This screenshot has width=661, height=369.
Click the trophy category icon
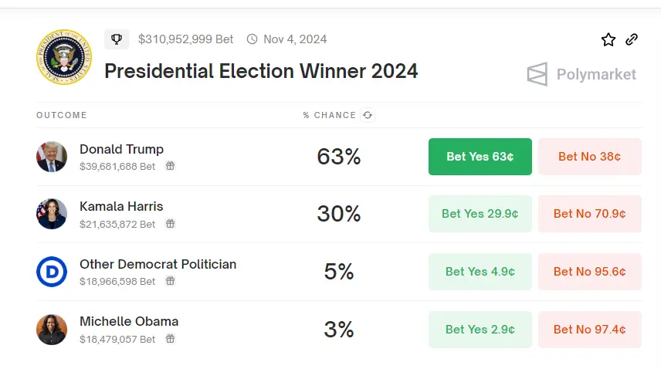(117, 39)
